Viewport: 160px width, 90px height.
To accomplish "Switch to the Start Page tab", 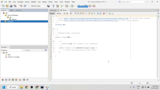I will pyautogui.click(x=53, y=10).
